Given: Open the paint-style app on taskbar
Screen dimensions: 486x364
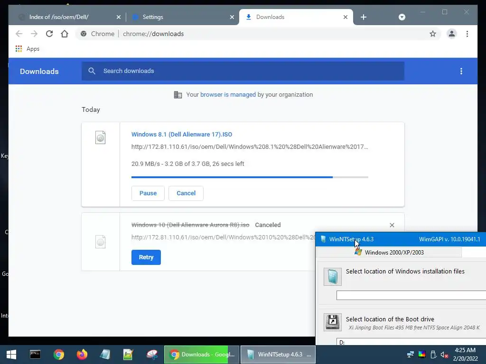Looking at the screenshot, I should (x=152, y=355).
